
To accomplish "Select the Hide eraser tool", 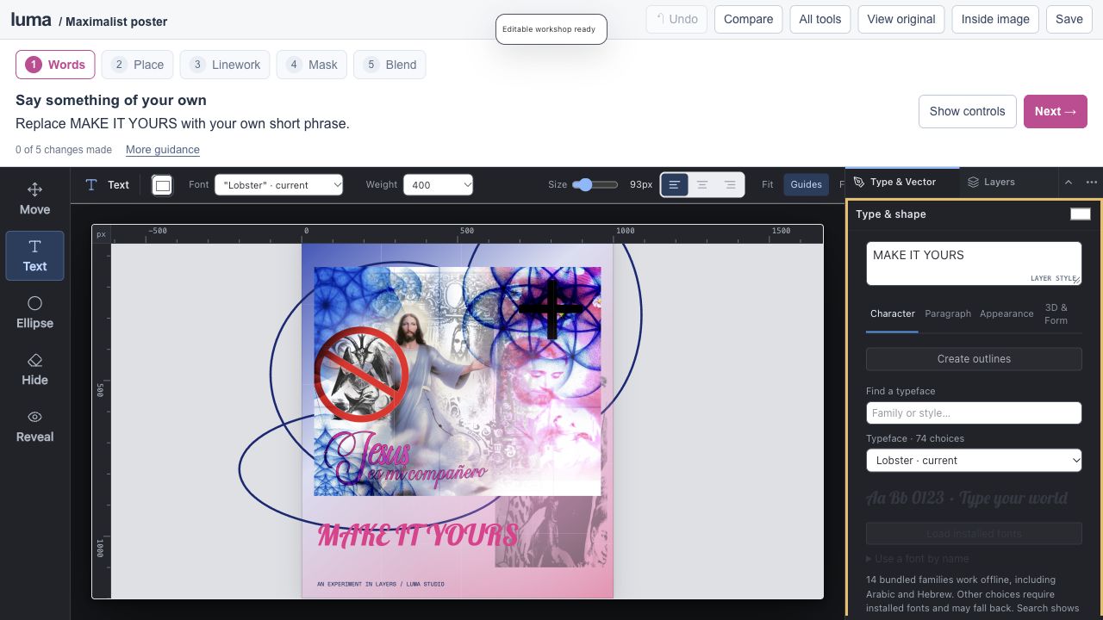I will click(x=34, y=369).
